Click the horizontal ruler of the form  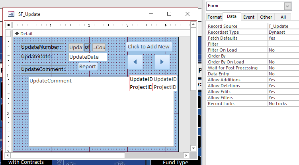coord(102,25)
